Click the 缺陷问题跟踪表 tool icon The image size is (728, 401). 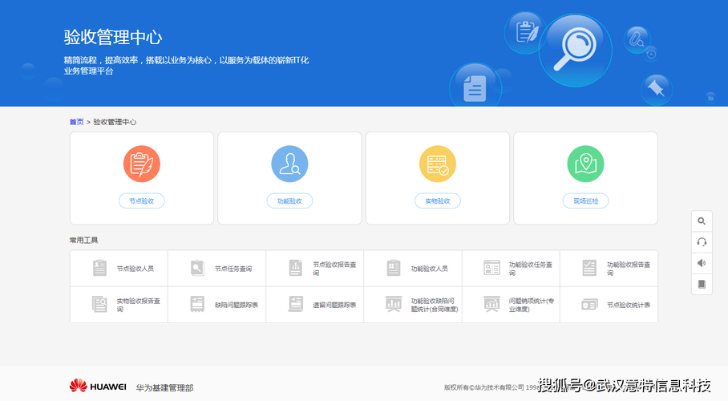[197, 304]
